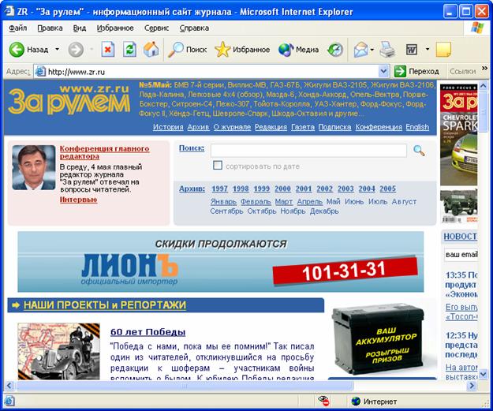Image resolution: width=493 pixels, height=411 pixels.
Task: Click the 60 лет Победы photo thumbnail
Action: 59,351
